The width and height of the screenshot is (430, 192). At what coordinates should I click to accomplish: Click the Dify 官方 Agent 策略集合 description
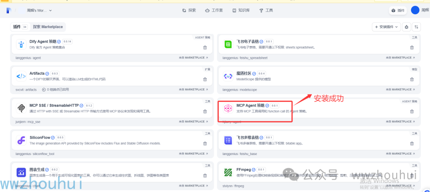click(47, 47)
